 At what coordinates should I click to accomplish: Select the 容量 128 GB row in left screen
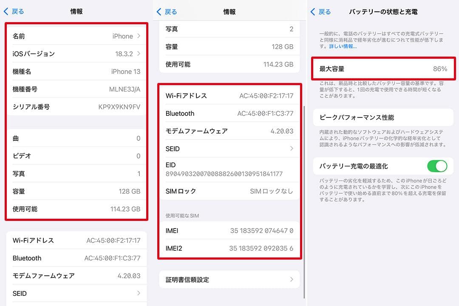[76, 192]
